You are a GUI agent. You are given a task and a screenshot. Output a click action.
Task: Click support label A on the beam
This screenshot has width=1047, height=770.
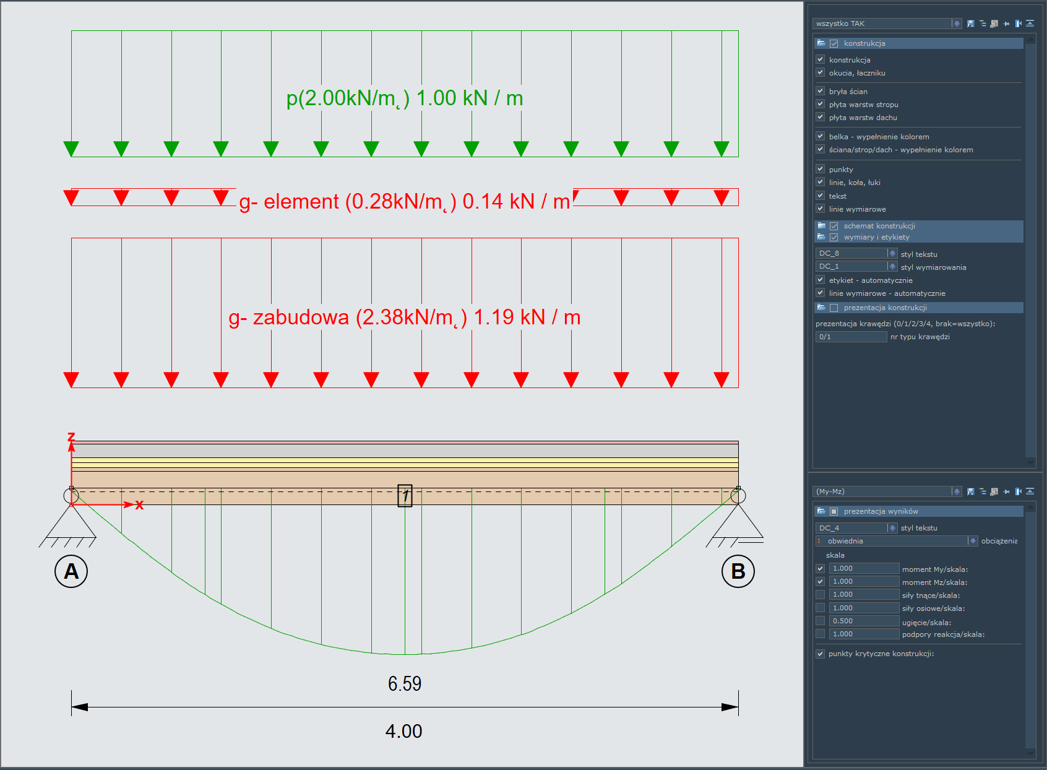(71, 571)
